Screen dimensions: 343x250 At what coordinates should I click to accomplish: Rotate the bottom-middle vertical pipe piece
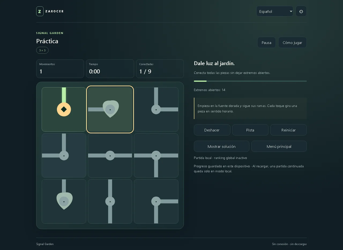[110, 201]
